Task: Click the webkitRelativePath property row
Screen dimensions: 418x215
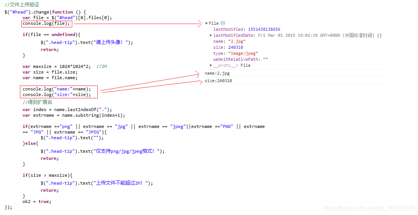Action: [240, 59]
